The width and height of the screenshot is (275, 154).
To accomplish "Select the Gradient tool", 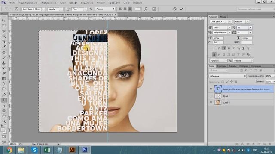I will (4, 79).
